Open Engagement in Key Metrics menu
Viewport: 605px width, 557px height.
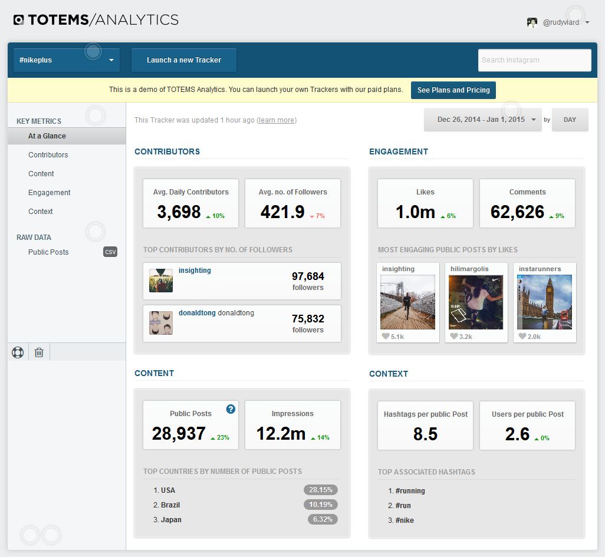(49, 193)
